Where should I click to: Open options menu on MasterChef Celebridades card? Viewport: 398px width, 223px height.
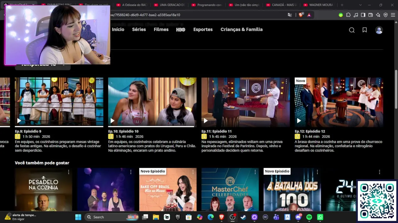pos(255,172)
